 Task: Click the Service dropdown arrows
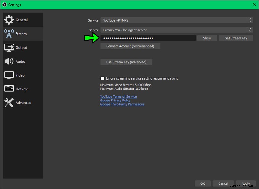(x=250, y=20)
